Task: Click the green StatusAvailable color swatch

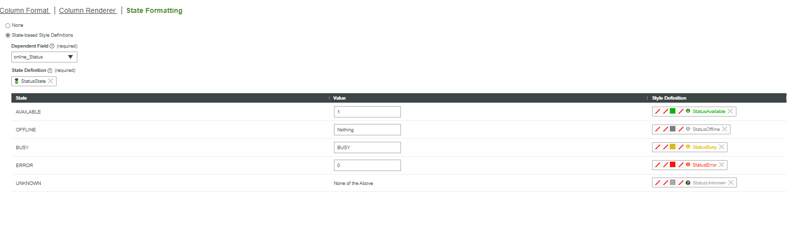Action: click(x=672, y=111)
